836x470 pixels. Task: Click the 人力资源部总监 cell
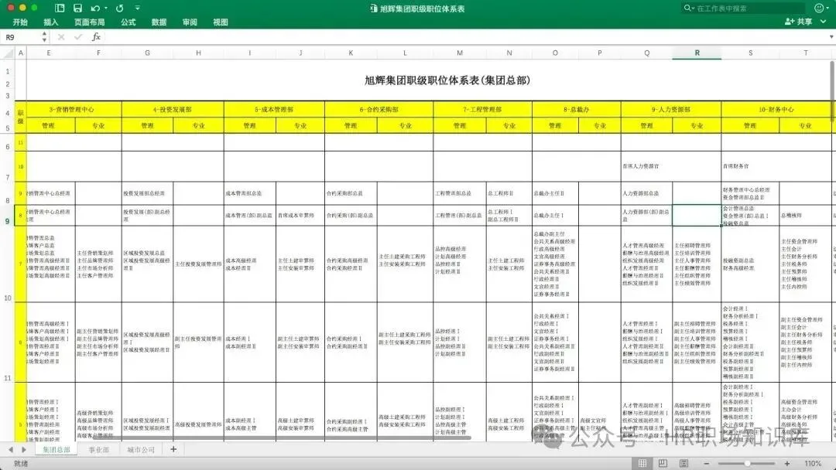tap(646, 193)
